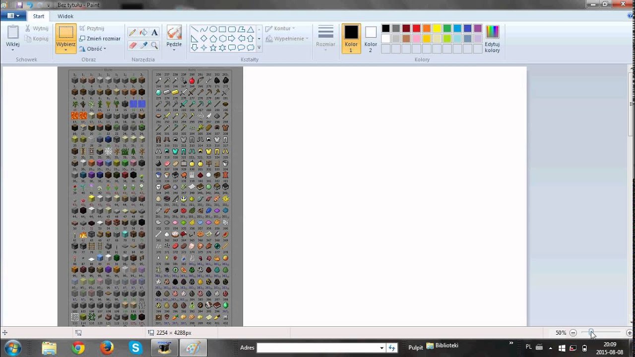Click the Undo arrow in title bar
Image resolution: width=635 pixels, height=357 pixels.
(x=30, y=5)
